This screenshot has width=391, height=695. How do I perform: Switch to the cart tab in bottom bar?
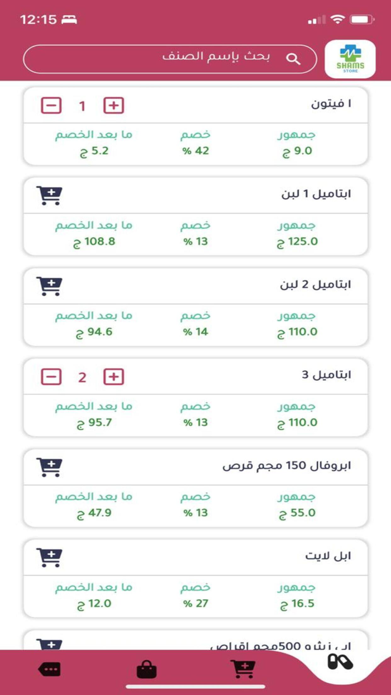242,668
